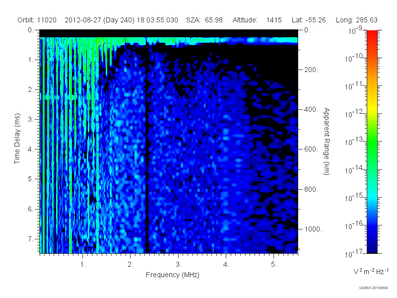Click the Long: 285.63 text
This screenshot has height=298, width=397.
click(x=356, y=20)
